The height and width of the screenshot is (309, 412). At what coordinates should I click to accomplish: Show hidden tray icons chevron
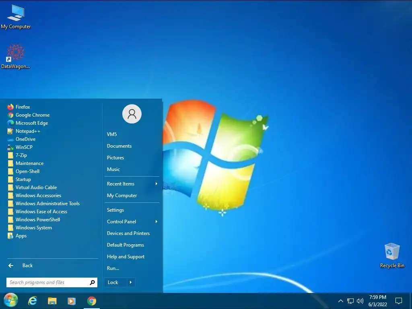tap(340, 301)
